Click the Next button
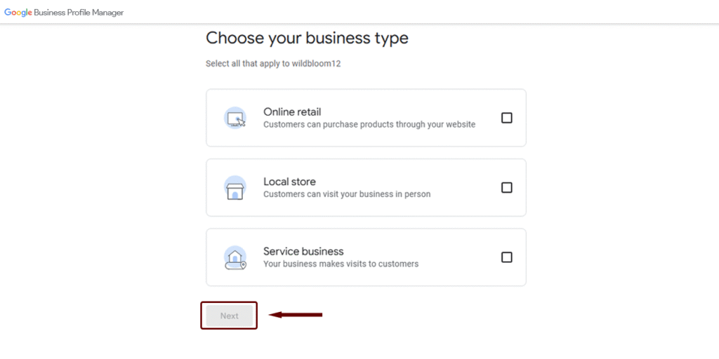This screenshot has width=719, height=359. click(x=230, y=316)
